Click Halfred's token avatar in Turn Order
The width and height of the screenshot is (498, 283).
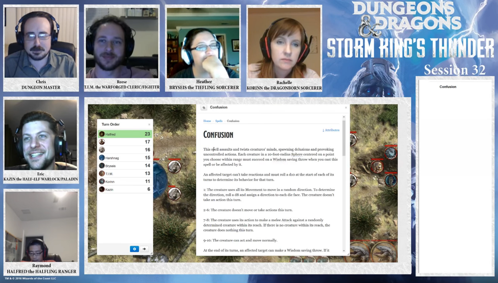point(102,134)
